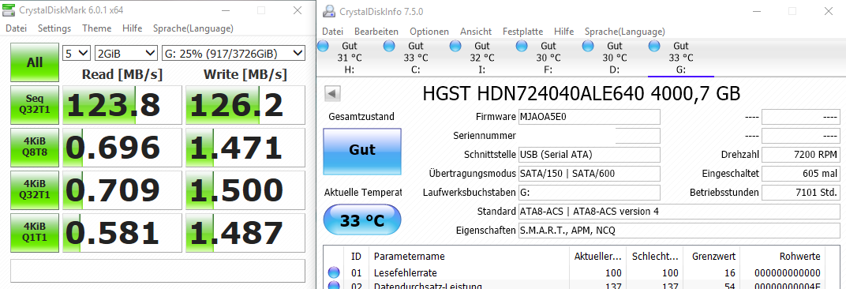Viewport: 846px width, 289px height.
Task: Open Optionen menu in CrystalDiskInfo
Action: pyautogui.click(x=429, y=32)
